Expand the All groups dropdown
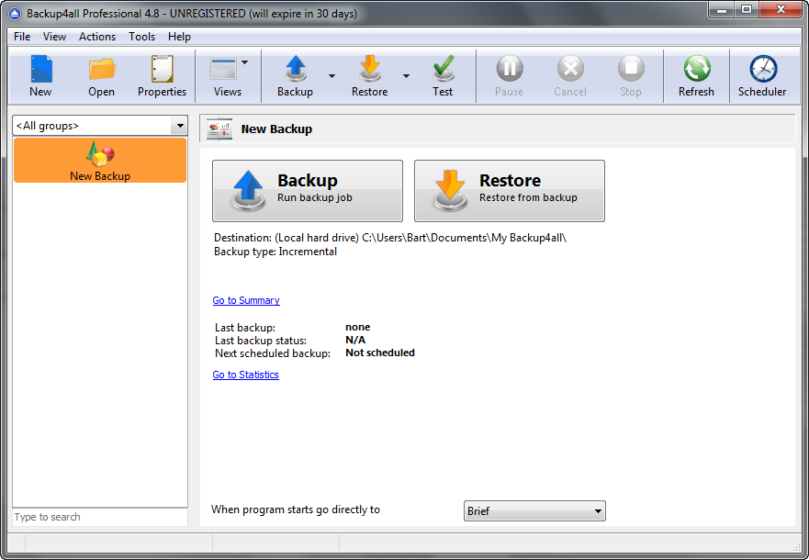 [x=180, y=125]
